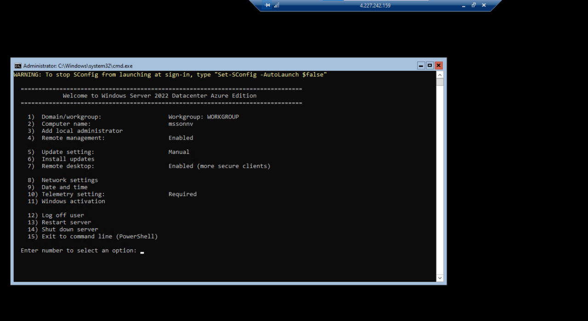588x321 pixels.
Task: Close the remote desktop connection bar
Action: click(x=484, y=6)
